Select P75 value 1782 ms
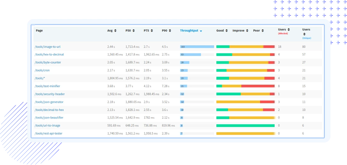The width and height of the screenshot is (347, 165). [x=149, y=117]
